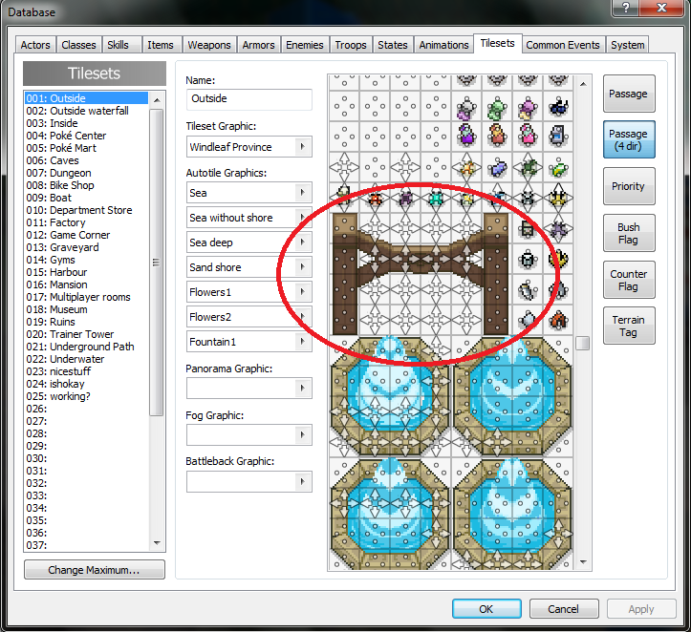
Task: Click the Name field containing Outside
Action: coord(249,99)
